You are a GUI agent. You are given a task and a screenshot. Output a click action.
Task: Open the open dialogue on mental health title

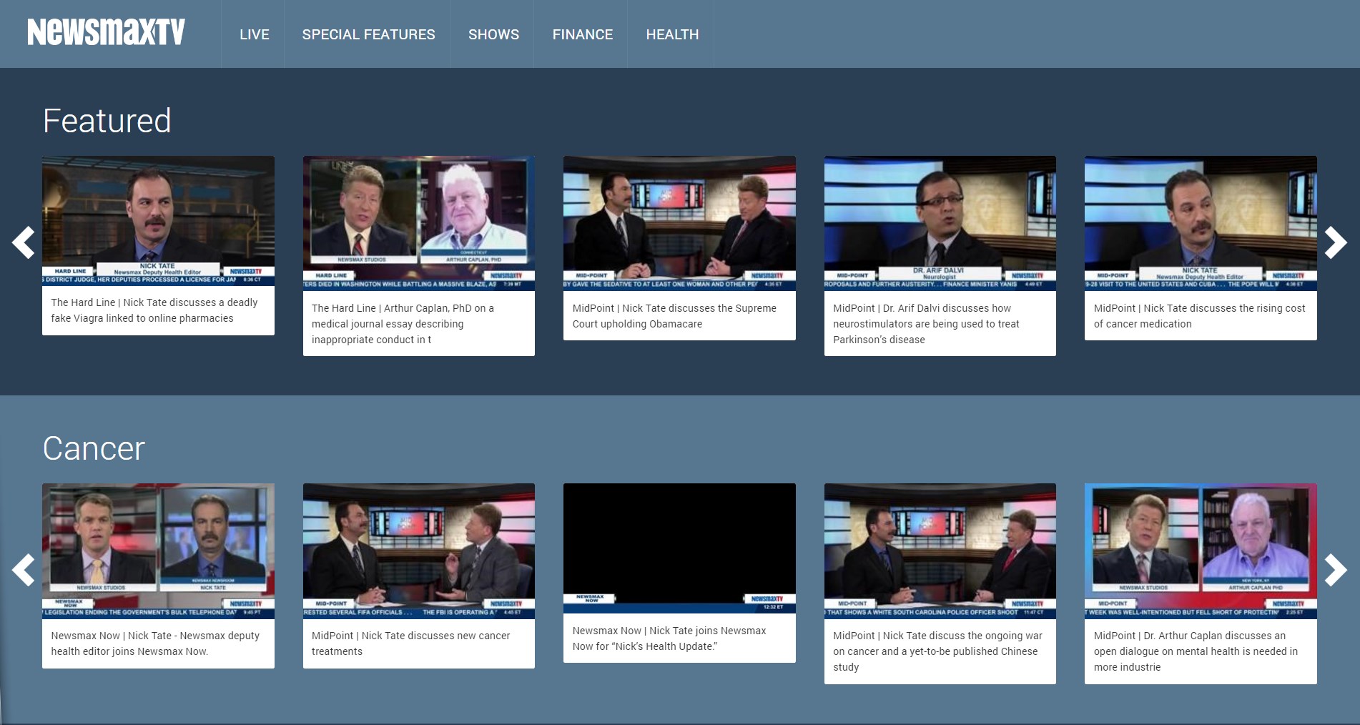[1196, 651]
